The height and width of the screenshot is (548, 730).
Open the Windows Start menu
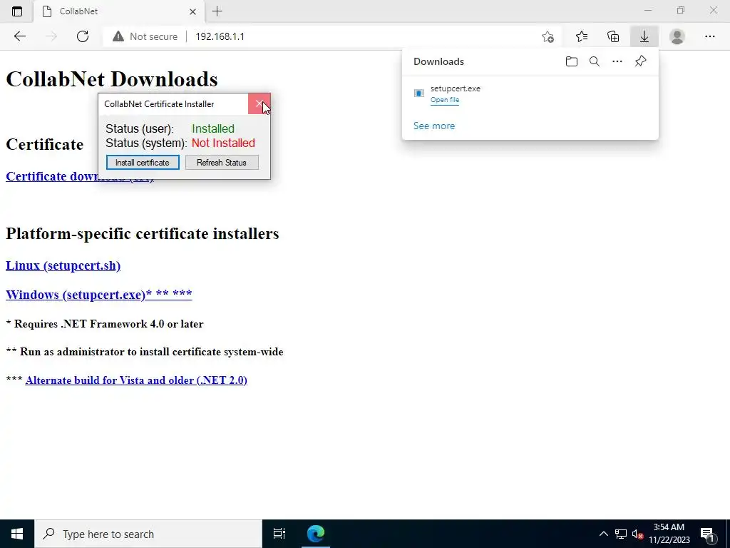pyautogui.click(x=17, y=534)
